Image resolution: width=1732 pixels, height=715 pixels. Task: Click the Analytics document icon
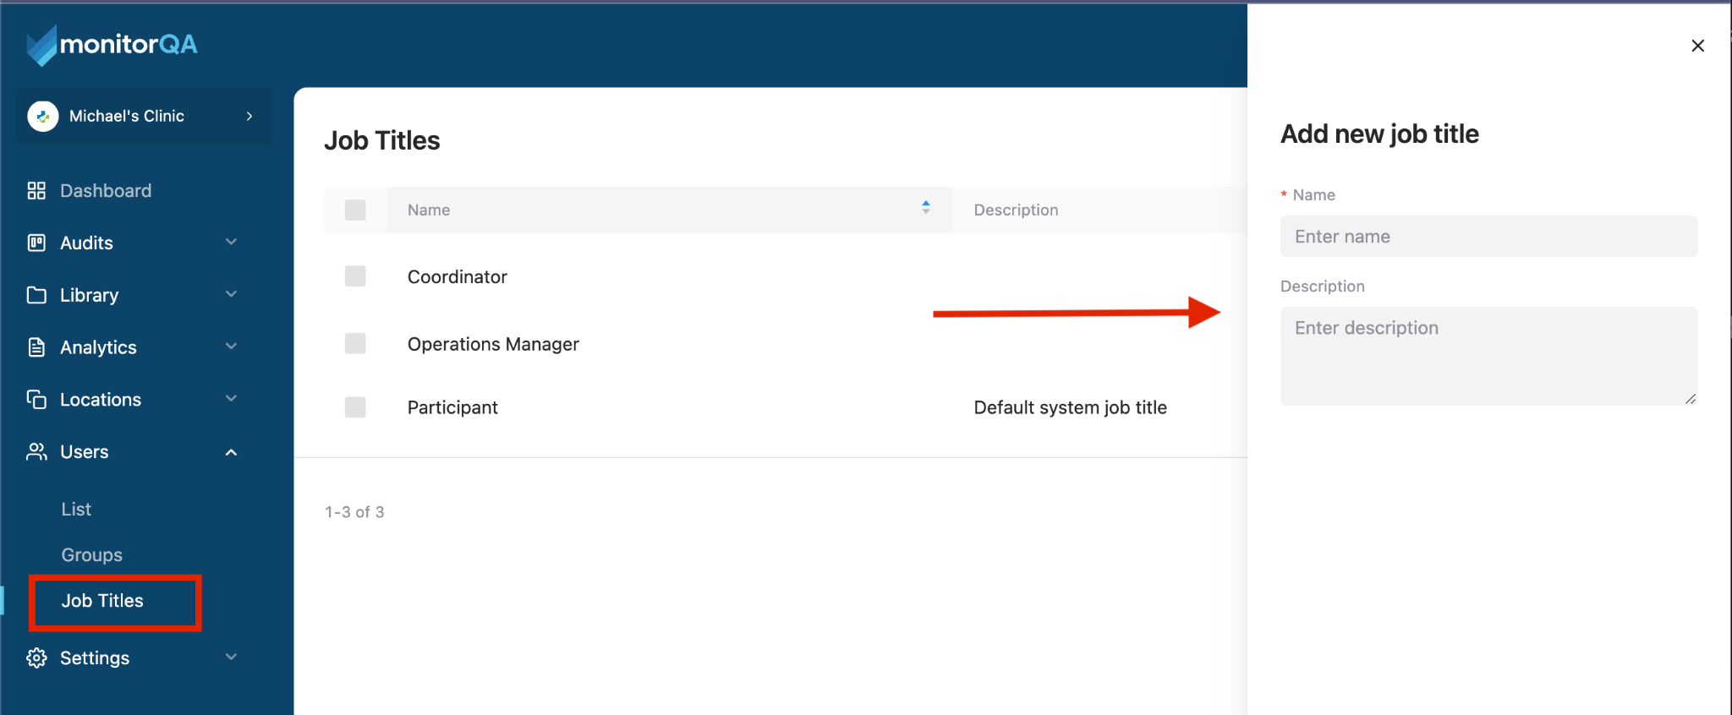point(36,347)
